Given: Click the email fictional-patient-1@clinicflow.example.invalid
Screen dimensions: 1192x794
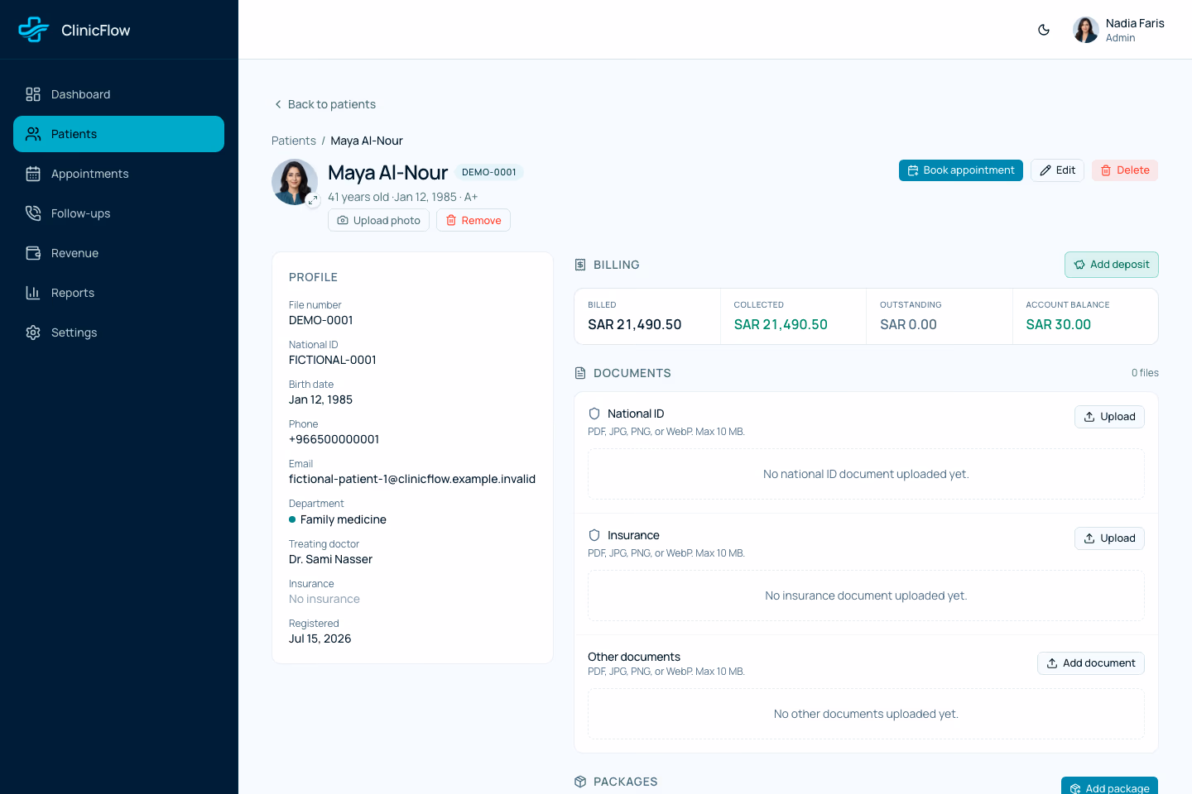Looking at the screenshot, I should click(x=412, y=479).
